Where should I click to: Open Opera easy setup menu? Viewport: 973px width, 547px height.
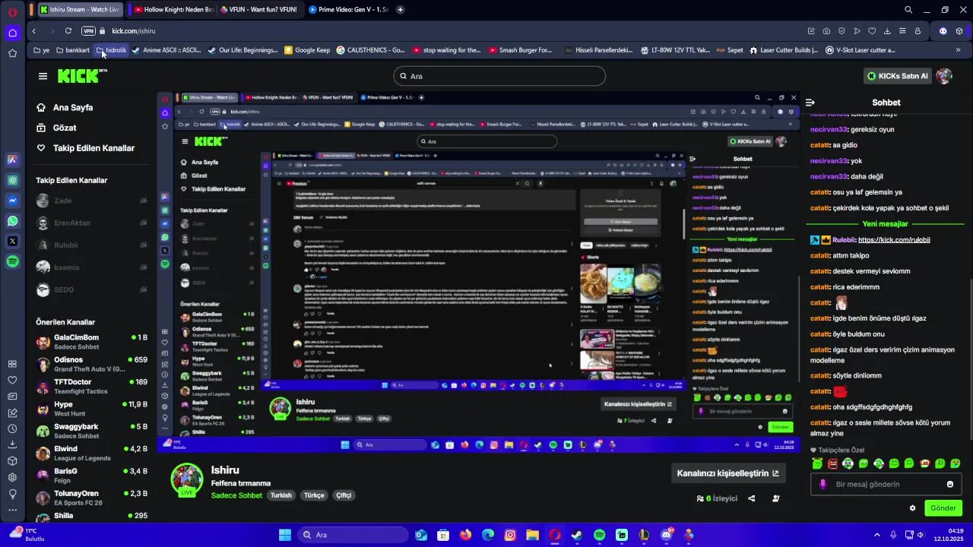pos(902,31)
